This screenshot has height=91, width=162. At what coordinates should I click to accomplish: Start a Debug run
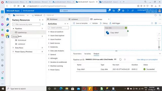tap(104, 23)
